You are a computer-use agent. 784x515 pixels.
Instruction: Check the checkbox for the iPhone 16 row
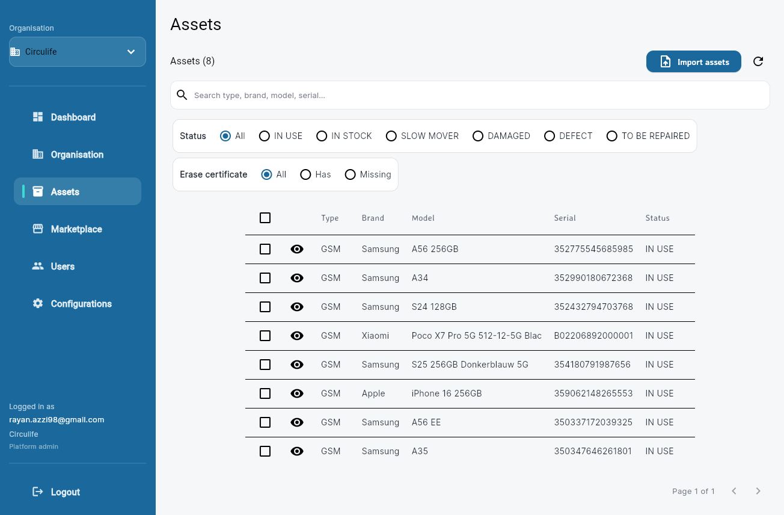pos(265,393)
